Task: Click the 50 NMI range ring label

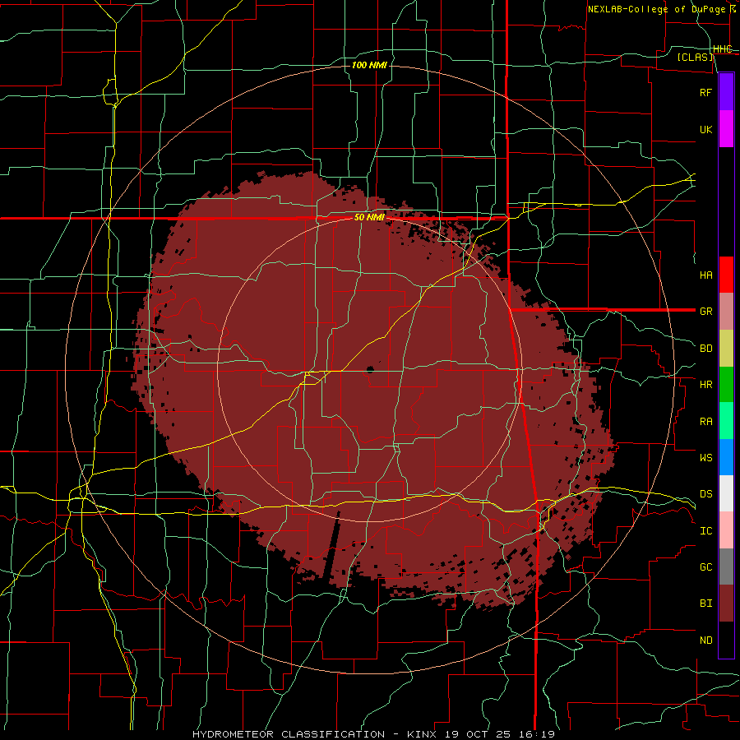Action: click(x=369, y=218)
